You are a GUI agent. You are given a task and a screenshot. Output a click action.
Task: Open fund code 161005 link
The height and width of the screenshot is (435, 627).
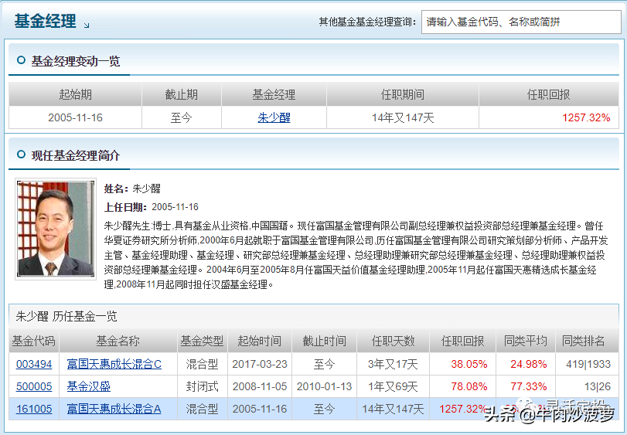[34, 409]
